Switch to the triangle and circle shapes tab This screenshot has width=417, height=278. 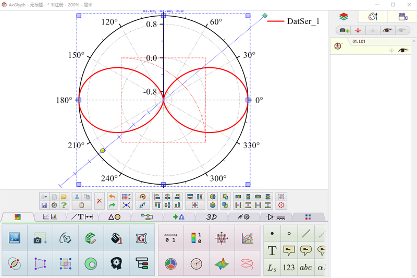click(x=114, y=217)
